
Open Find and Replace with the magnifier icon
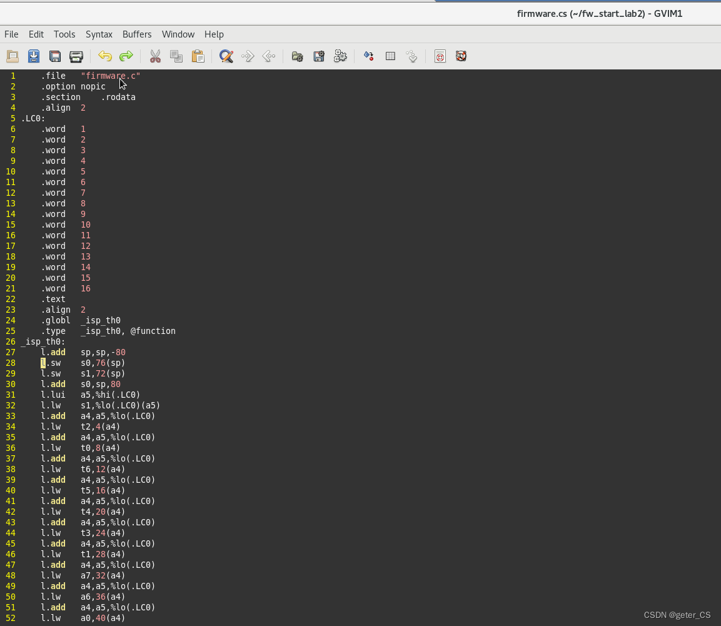coord(226,56)
